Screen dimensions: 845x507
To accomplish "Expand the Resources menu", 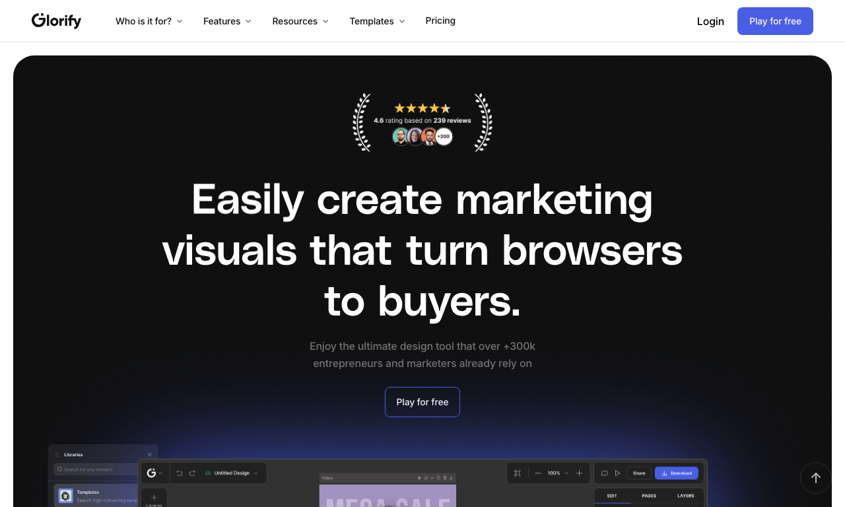I will 300,21.
